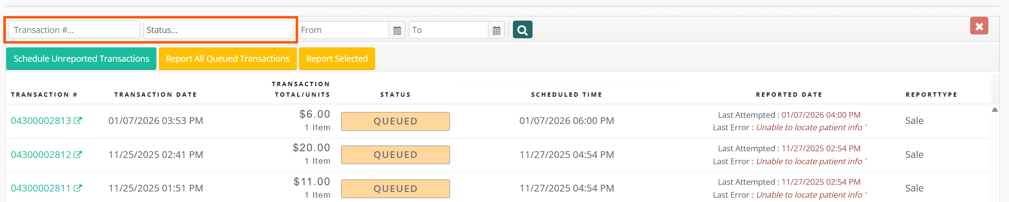This screenshot has height=202, width=1009.
Task: Open transaction 04300002812 link
Action: pos(41,155)
